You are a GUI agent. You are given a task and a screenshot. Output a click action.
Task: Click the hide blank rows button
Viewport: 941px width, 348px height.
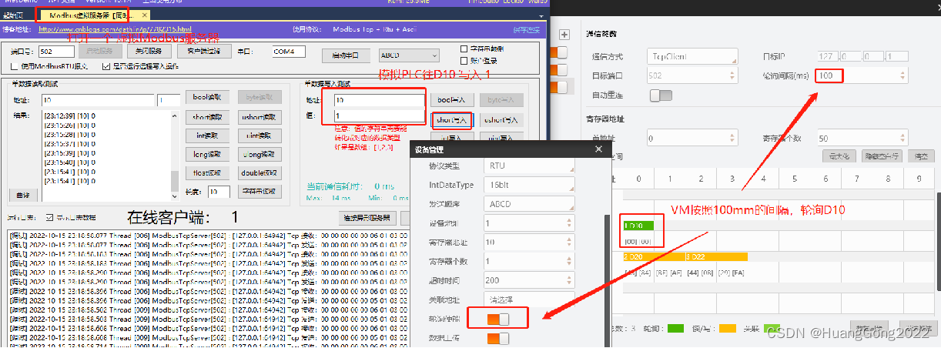882,156
